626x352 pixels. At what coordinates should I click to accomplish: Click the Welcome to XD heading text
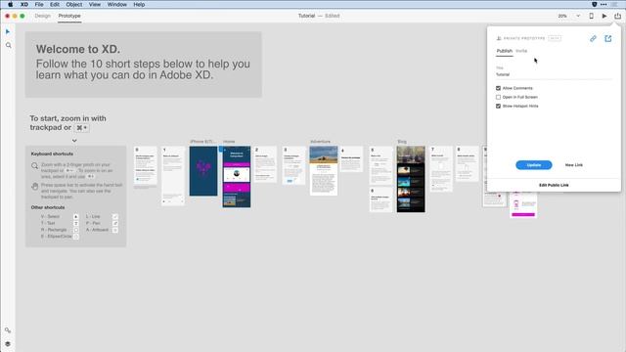pyautogui.click(x=78, y=50)
